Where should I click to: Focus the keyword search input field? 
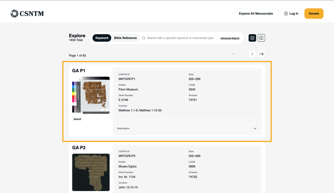[x=181, y=38]
